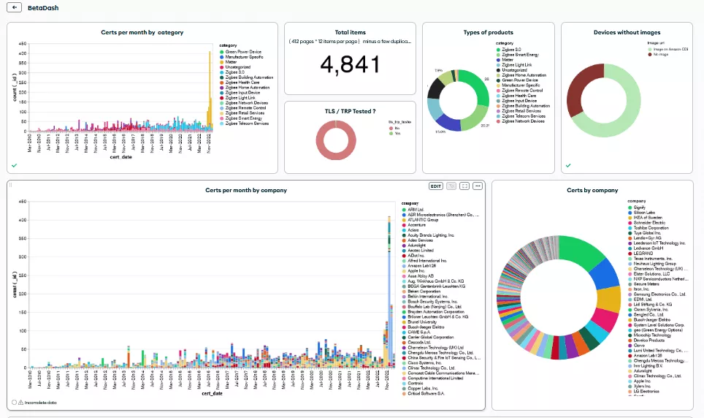Click the Incomplete data warning icon
This screenshot has height=418, width=704.
click(20, 403)
